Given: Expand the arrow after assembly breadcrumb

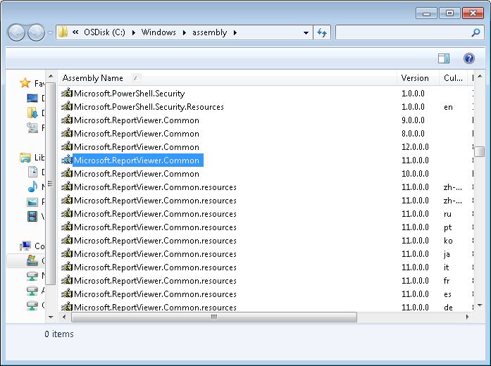Looking at the screenshot, I should (x=235, y=32).
